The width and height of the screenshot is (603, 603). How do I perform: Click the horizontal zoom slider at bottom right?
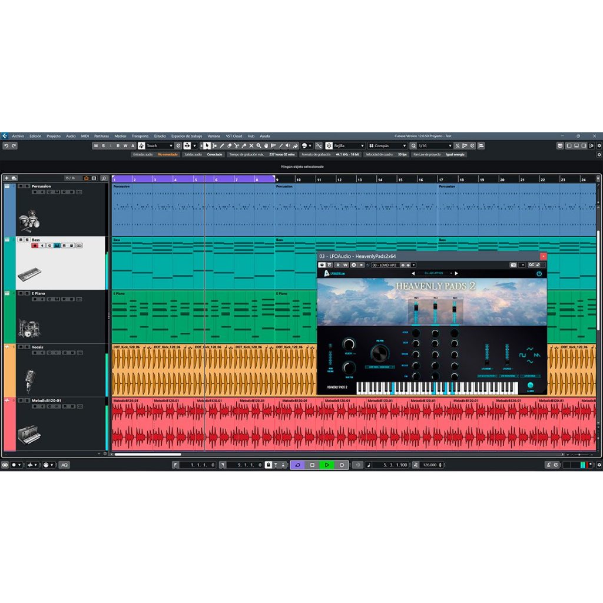click(581, 455)
